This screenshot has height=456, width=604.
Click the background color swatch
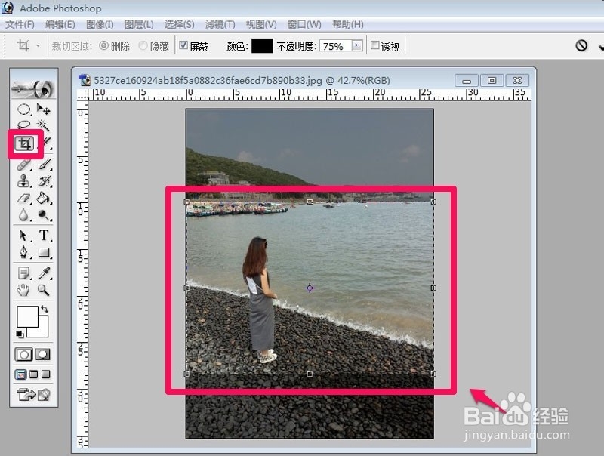point(42,331)
